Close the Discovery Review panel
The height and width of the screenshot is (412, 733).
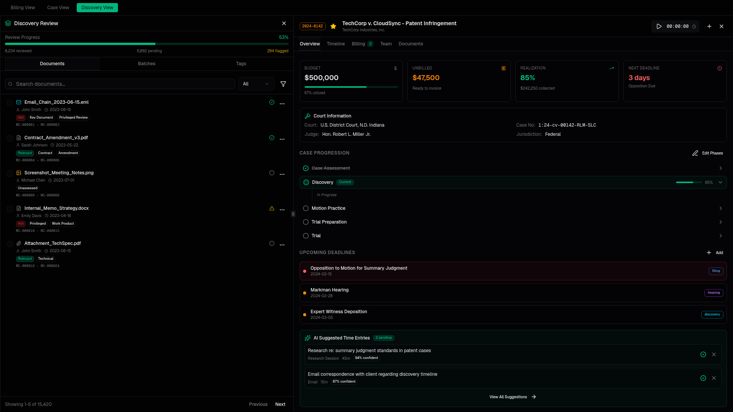[x=284, y=23]
